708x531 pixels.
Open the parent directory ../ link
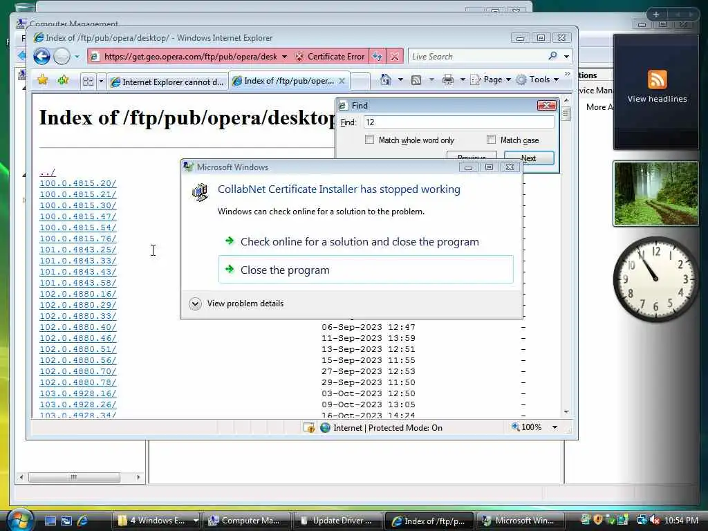point(47,172)
